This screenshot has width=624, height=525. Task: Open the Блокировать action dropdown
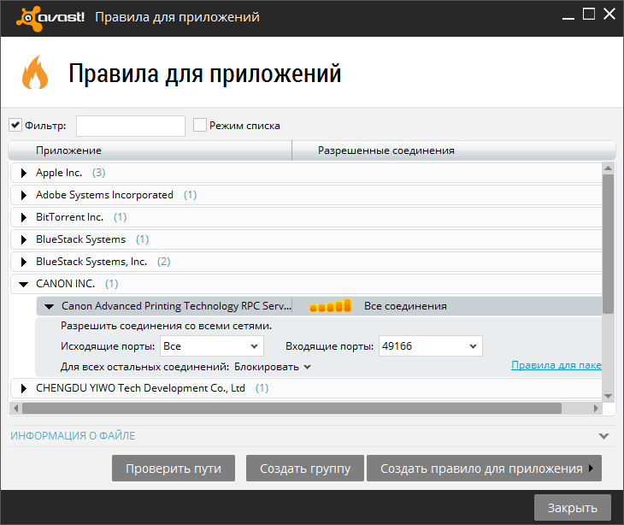[x=272, y=367]
